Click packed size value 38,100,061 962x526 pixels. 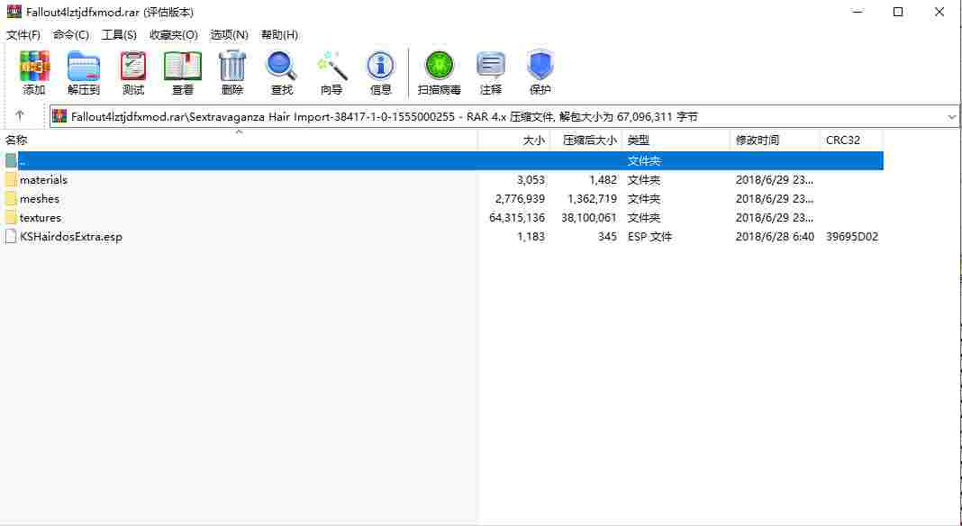589,217
